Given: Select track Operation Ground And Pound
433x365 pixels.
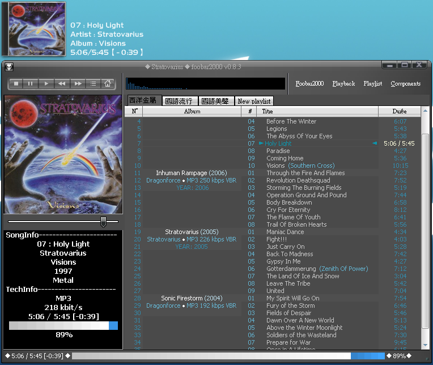Looking at the screenshot, I should pos(306,195).
